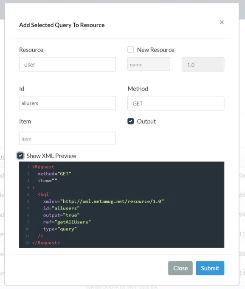Click the Close button
The width and height of the screenshot is (245, 289).
click(180, 268)
